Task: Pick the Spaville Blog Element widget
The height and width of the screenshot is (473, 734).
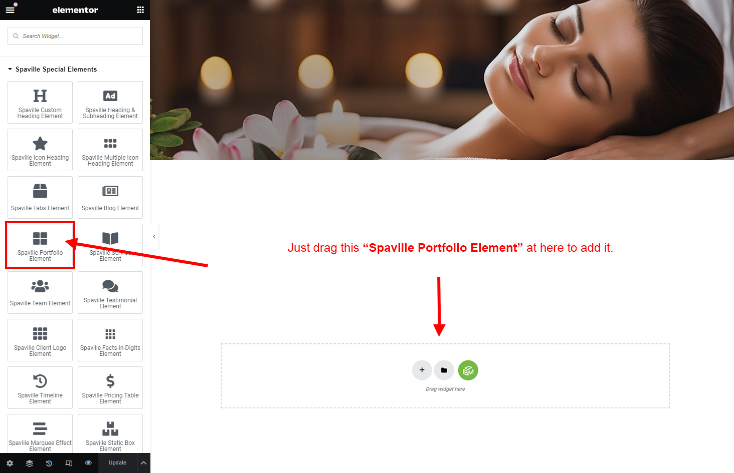Action: 110,198
